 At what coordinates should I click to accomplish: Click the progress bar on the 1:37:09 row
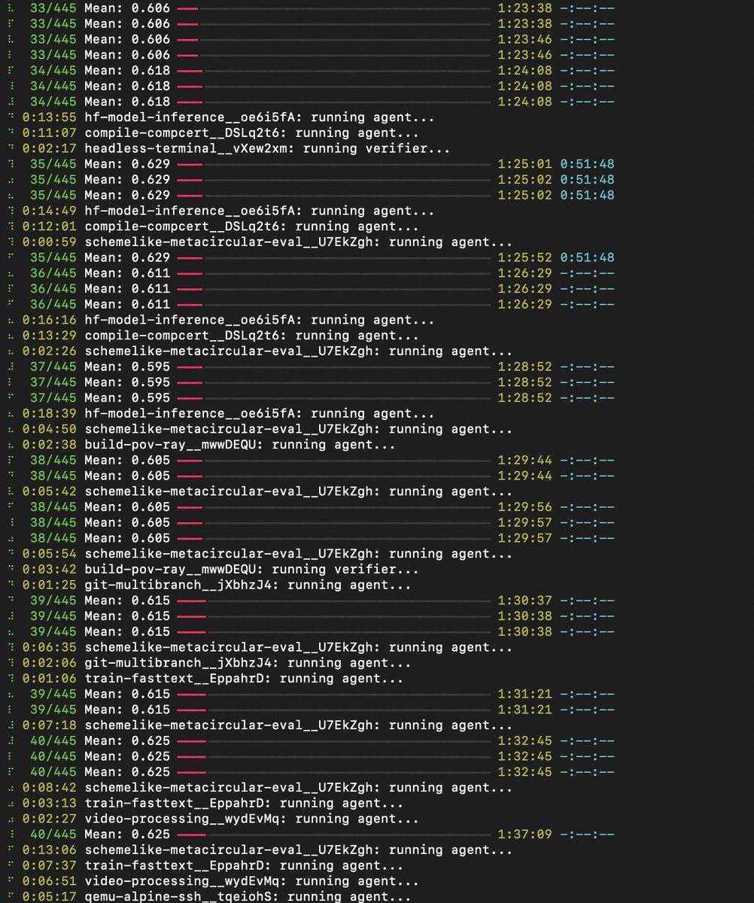coord(334,835)
